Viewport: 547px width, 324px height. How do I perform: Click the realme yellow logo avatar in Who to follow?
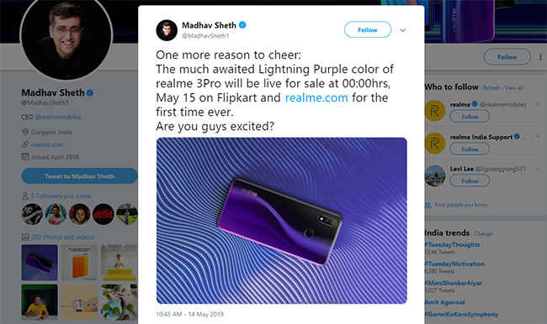[x=435, y=111]
